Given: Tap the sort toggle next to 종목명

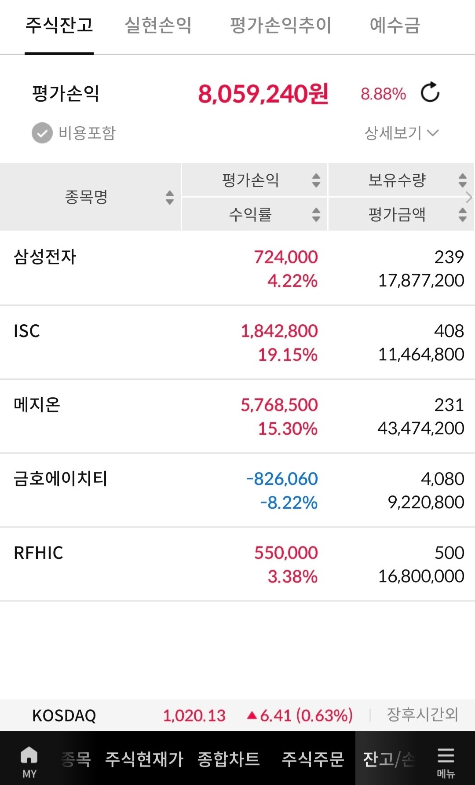Looking at the screenshot, I should tap(169, 198).
